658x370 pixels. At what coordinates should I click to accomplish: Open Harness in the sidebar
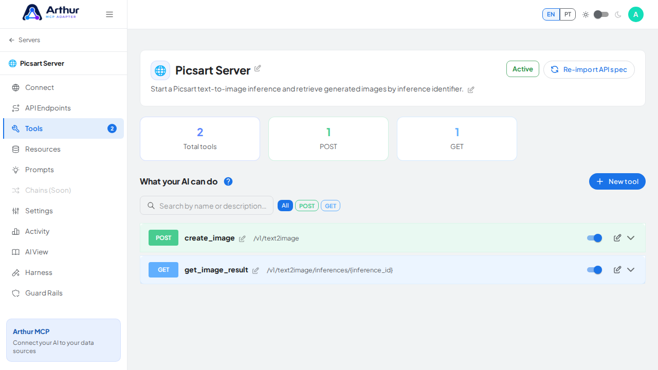coord(63,272)
